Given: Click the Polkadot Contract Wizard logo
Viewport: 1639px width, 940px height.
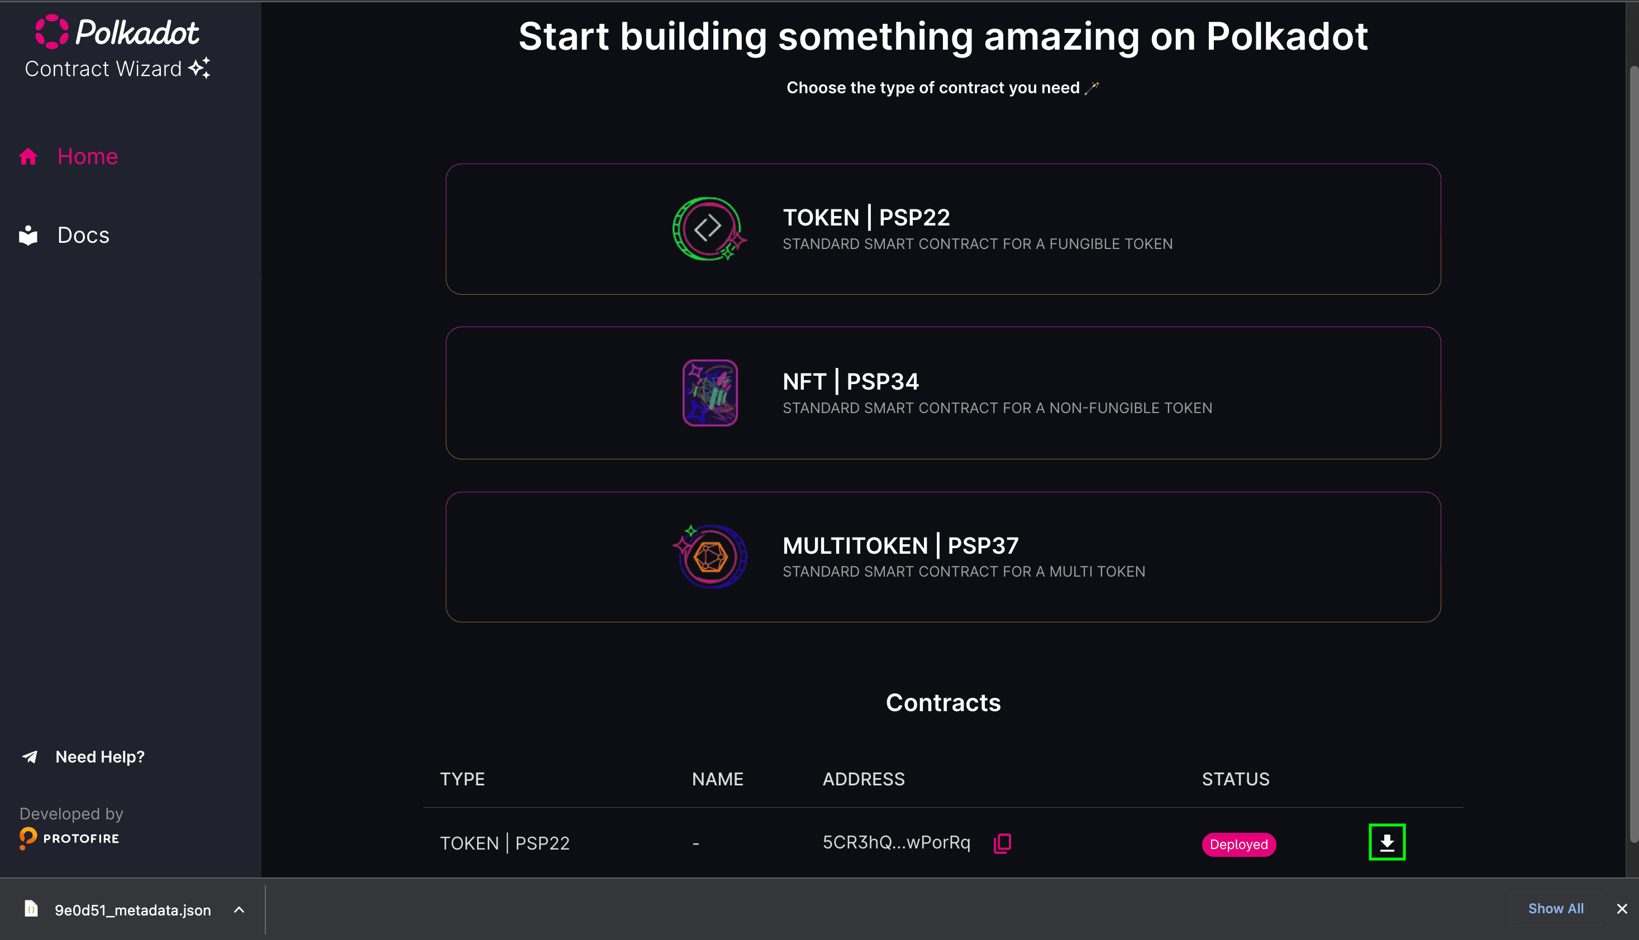Looking at the screenshot, I should click(117, 47).
